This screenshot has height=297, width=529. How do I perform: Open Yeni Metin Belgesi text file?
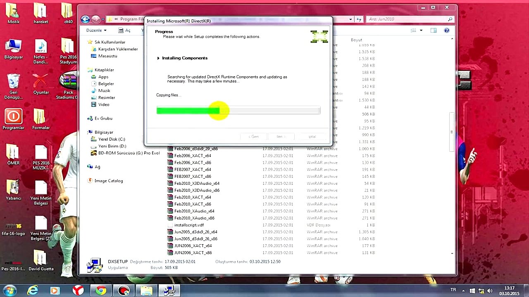41,193
